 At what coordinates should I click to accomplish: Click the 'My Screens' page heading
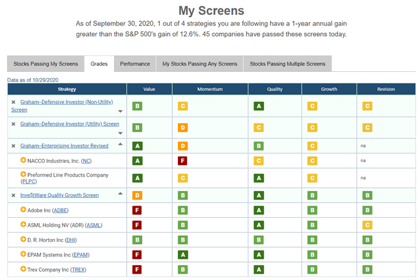(x=211, y=11)
